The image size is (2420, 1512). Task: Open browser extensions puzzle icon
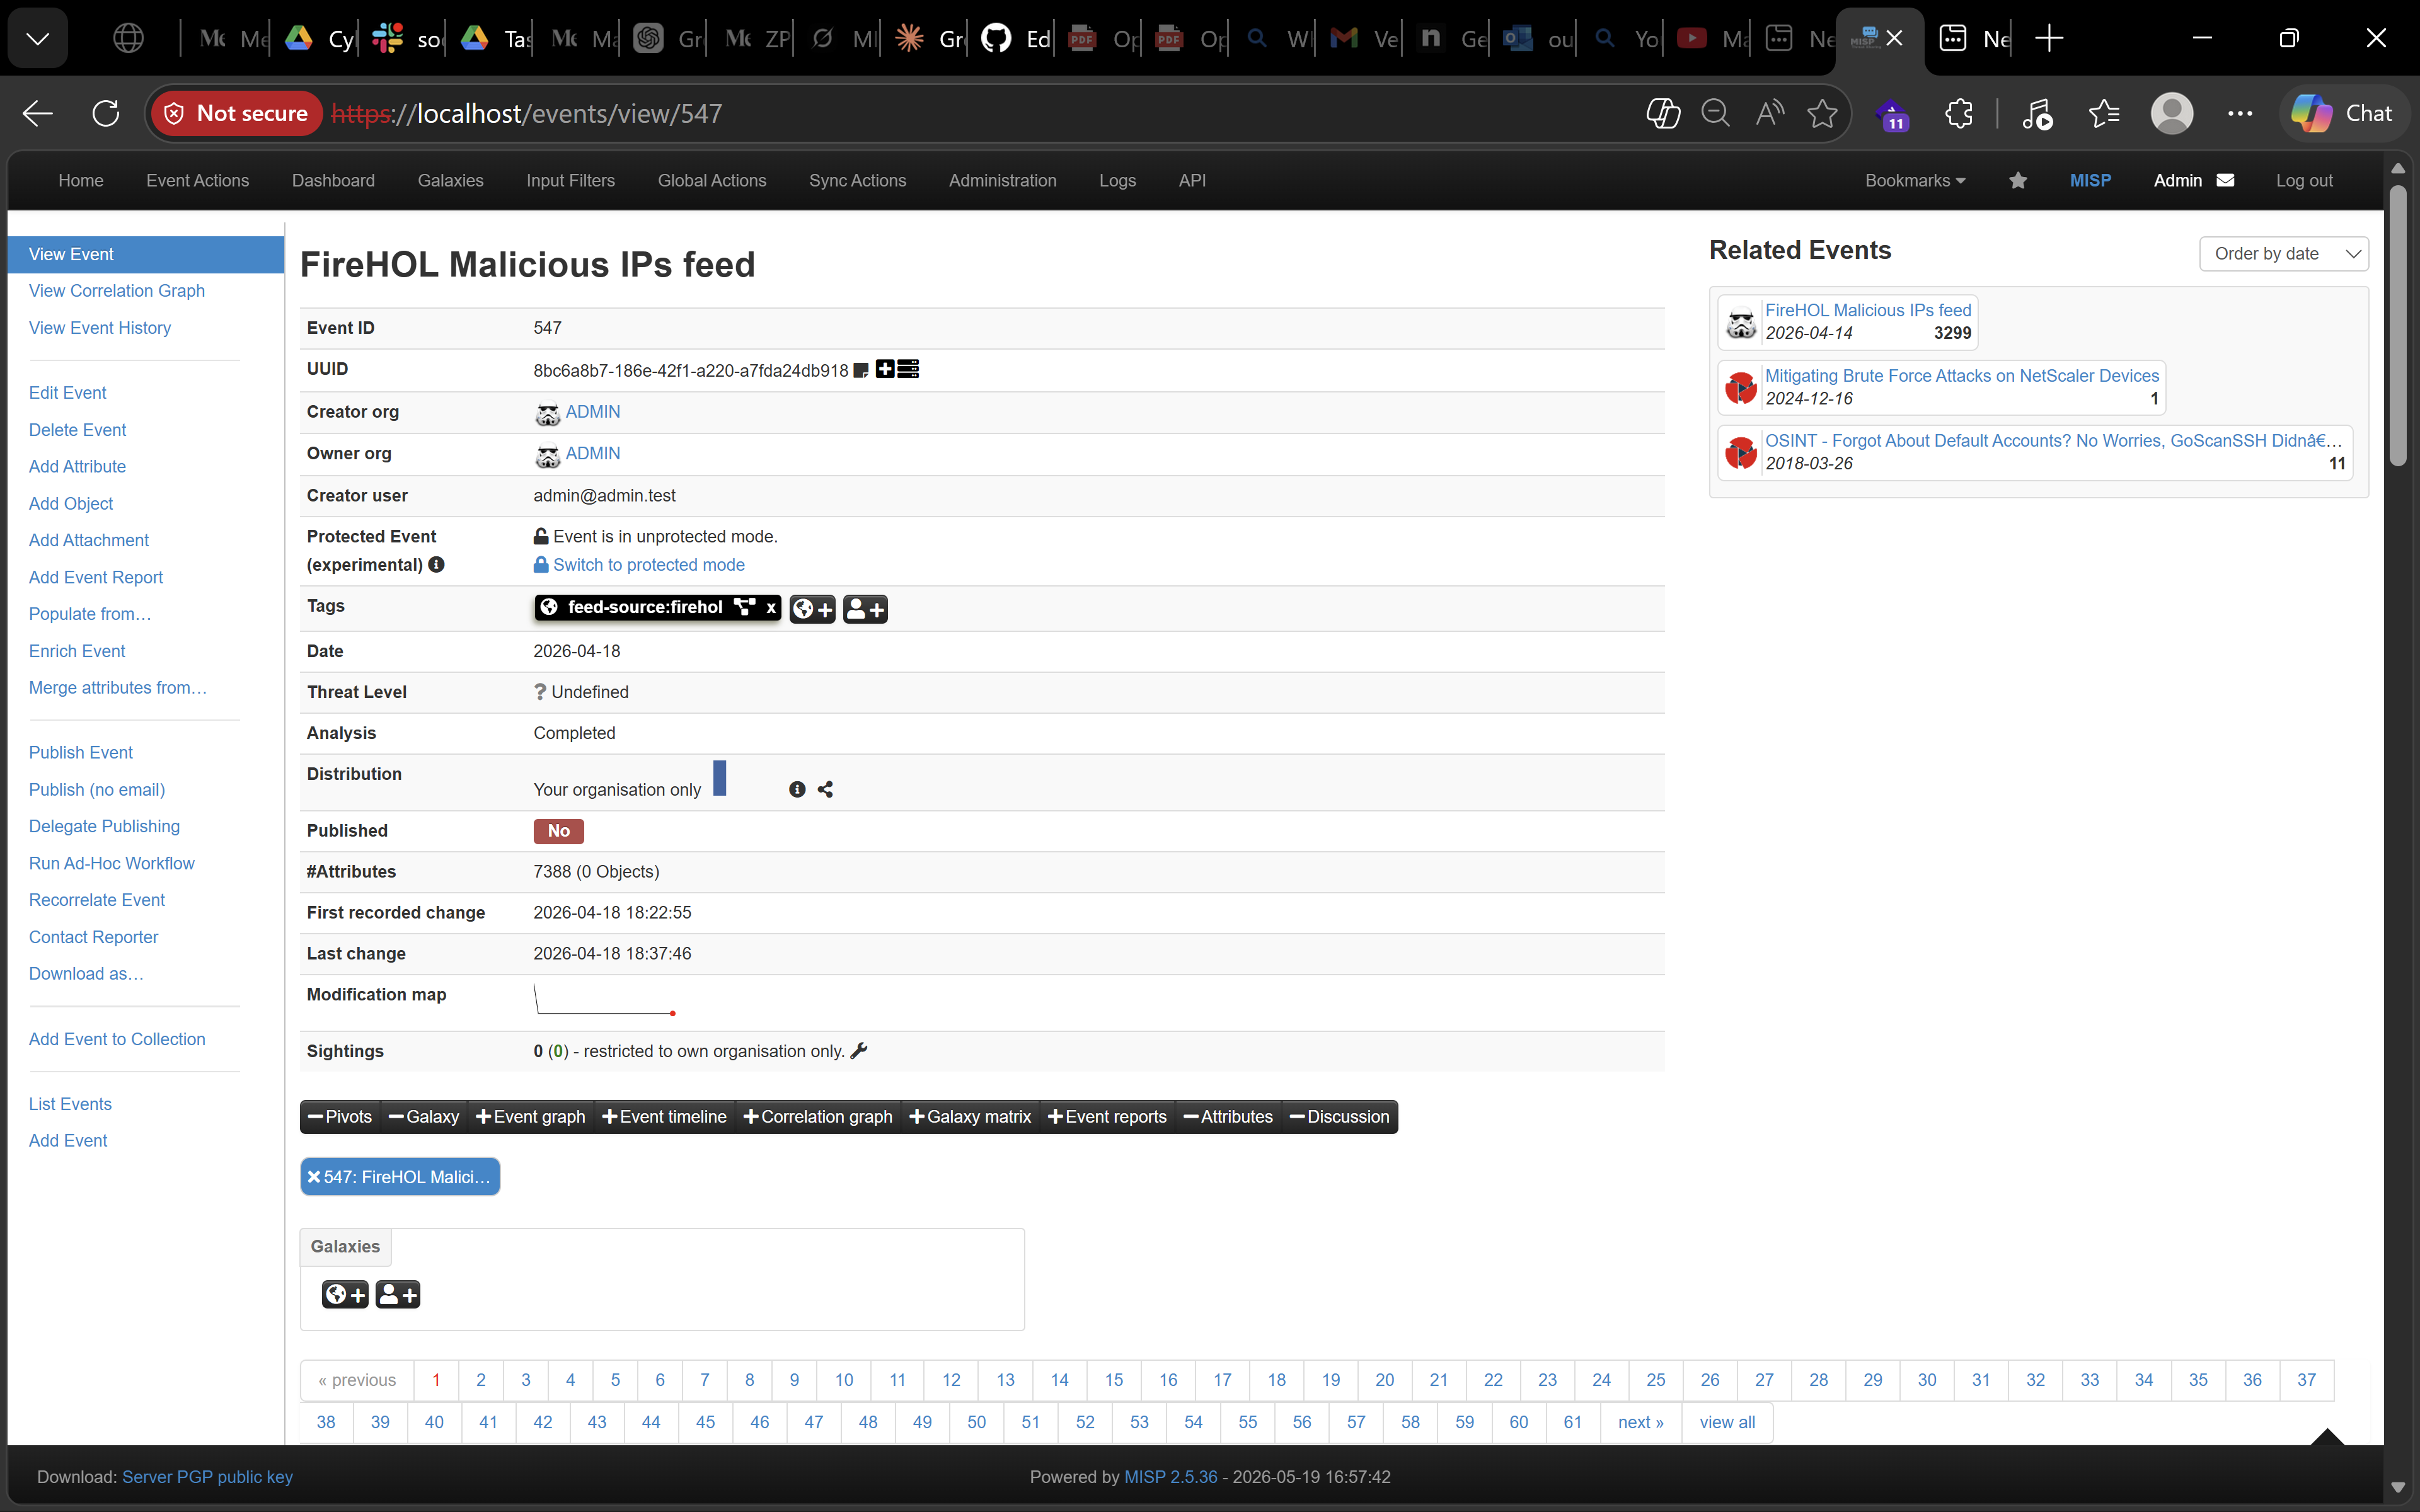click(x=1959, y=114)
